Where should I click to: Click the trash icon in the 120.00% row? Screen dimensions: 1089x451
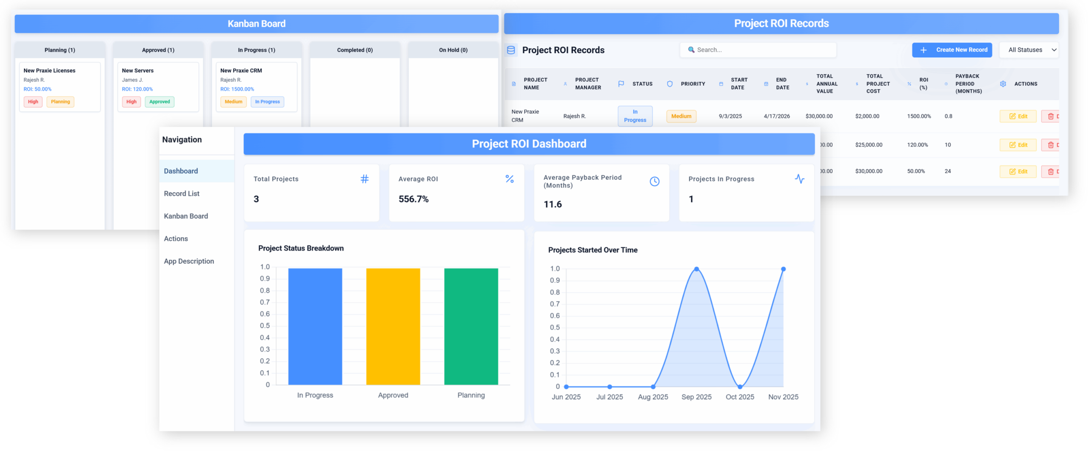click(1051, 145)
